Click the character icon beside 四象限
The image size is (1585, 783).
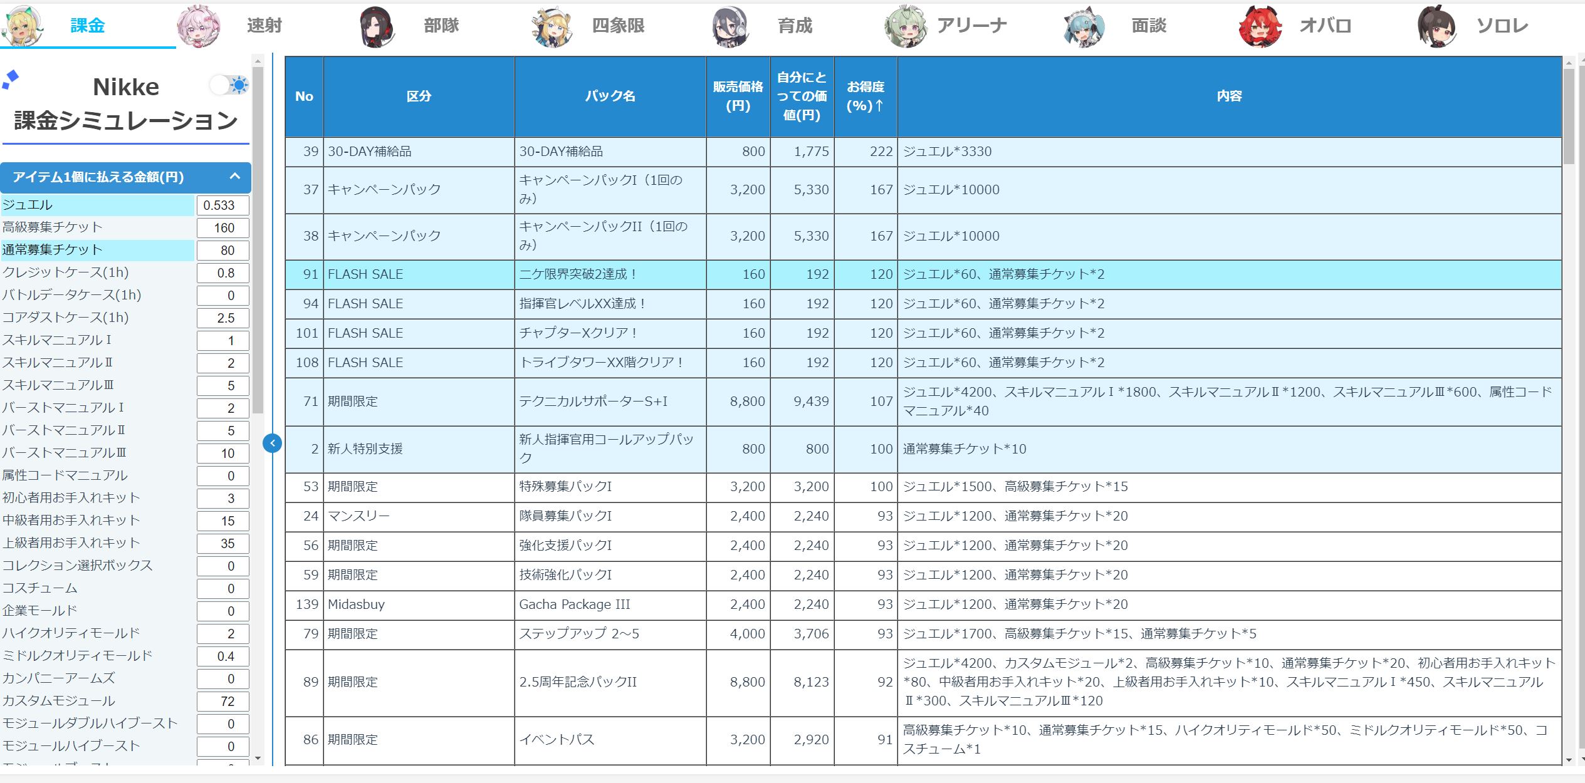pyautogui.click(x=552, y=26)
